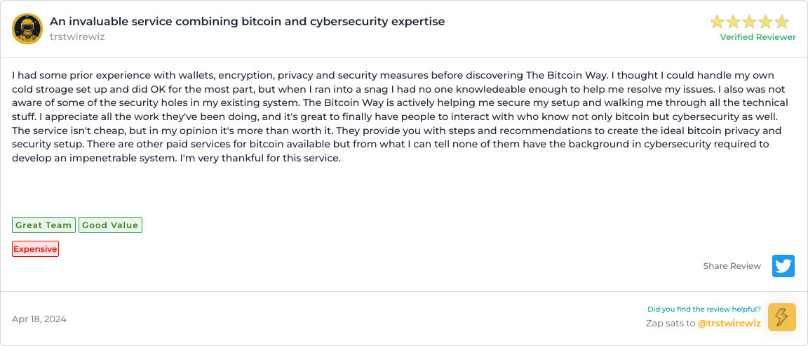Open the @trstwirewiz zap link

click(x=729, y=324)
